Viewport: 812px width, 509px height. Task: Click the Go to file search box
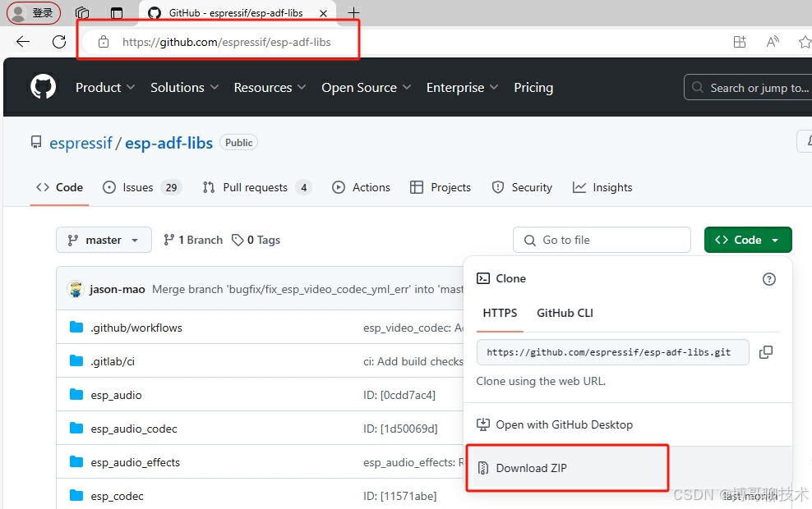point(602,240)
